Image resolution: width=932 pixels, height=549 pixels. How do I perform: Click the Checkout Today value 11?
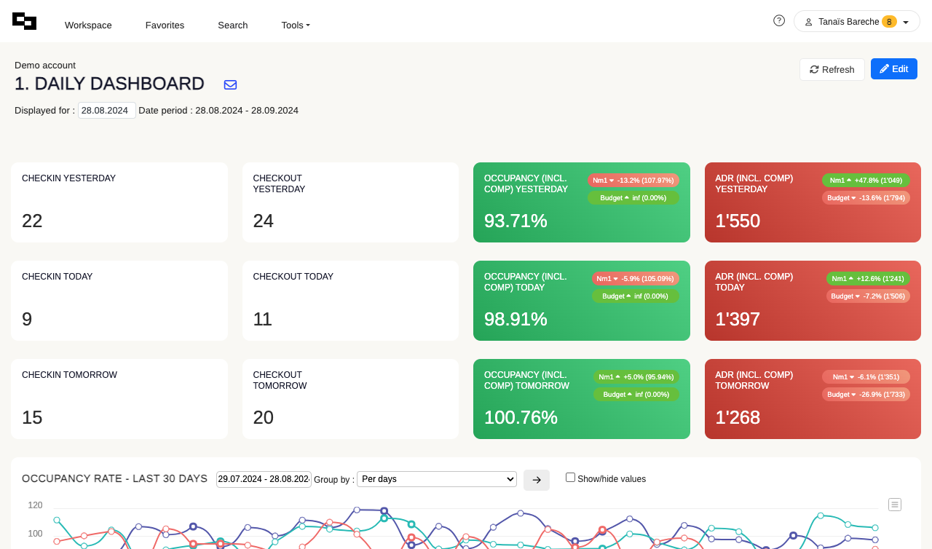pos(262,319)
